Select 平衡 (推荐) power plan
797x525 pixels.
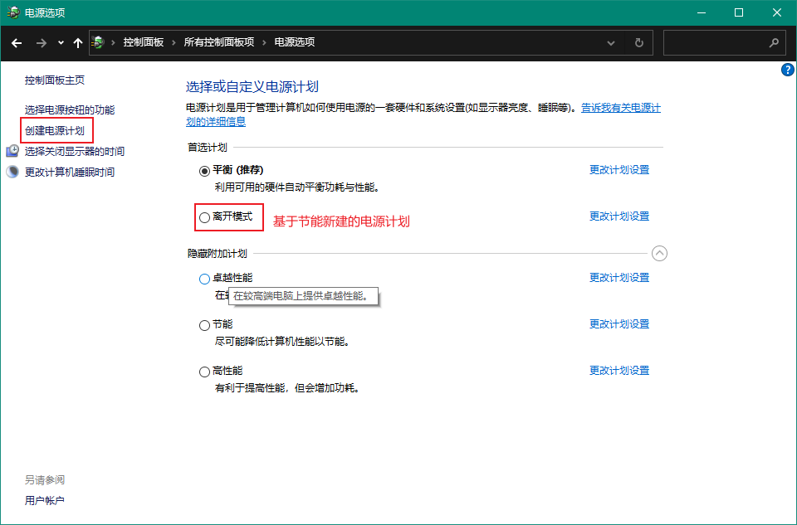pos(204,171)
